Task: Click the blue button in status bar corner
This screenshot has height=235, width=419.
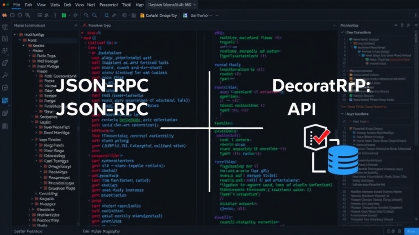Action: pos(411,231)
